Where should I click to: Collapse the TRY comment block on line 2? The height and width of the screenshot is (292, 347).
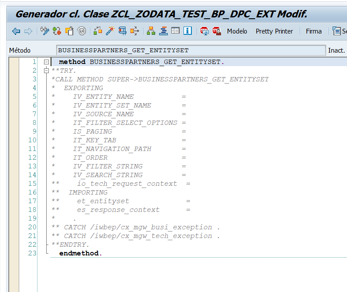(46, 70)
